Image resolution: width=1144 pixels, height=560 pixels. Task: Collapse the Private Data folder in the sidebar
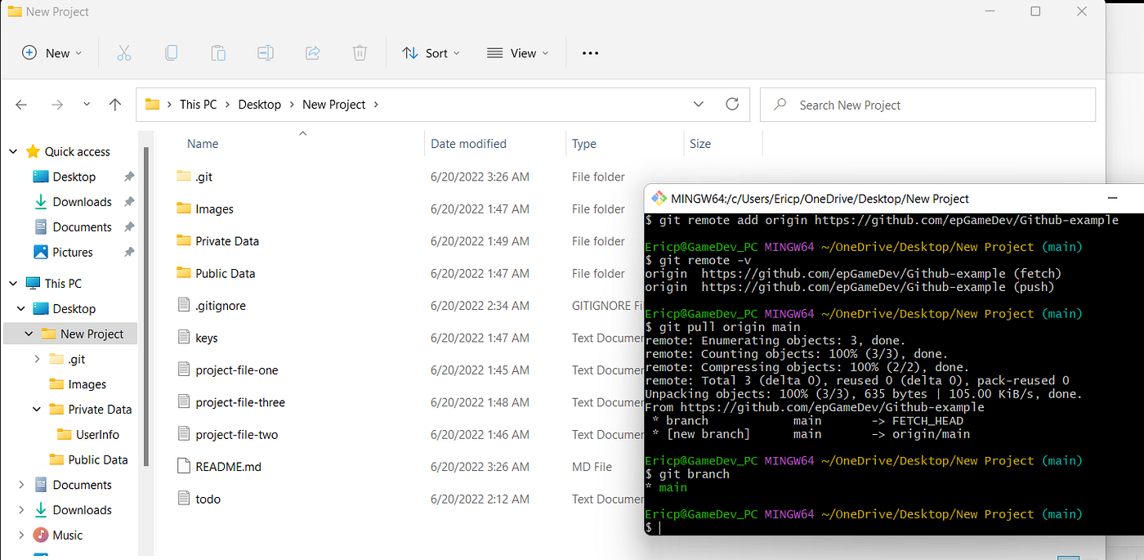[x=35, y=409]
